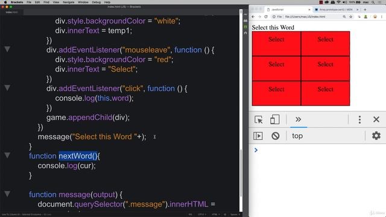Click the console.log(cur); code line
The width and height of the screenshot is (386, 217).
pos(66,166)
